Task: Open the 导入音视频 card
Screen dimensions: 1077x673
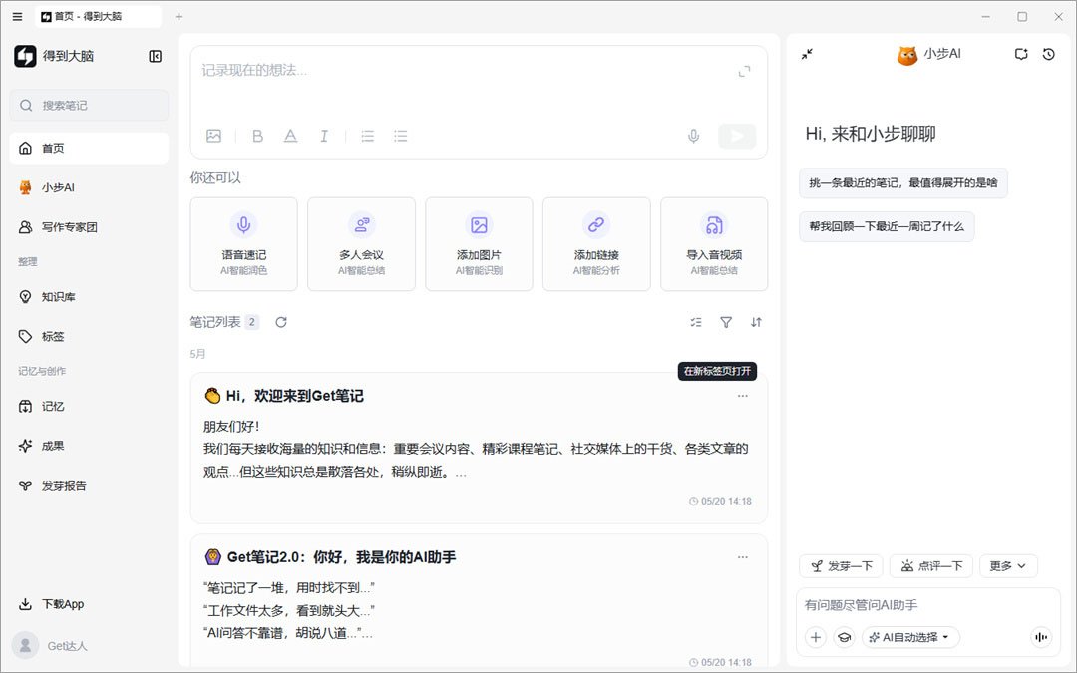Action: coord(714,244)
